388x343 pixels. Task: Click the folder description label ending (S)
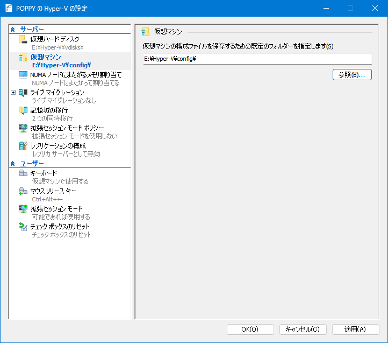click(x=238, y=46)
